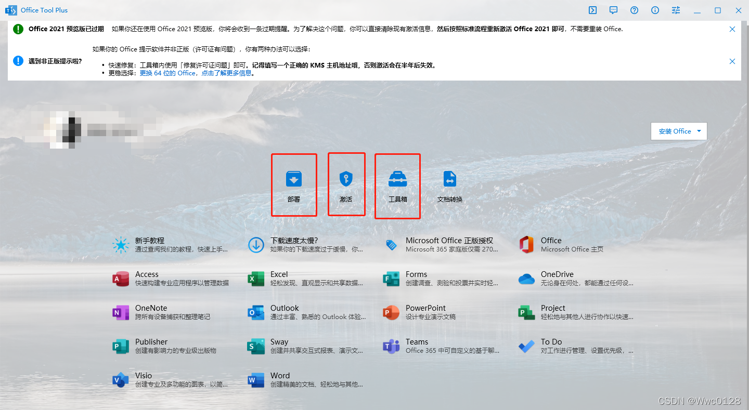Viewport: 749px width, 410px height.
Task: Click the Office homepage logo icon
Action: coord(526,245)
